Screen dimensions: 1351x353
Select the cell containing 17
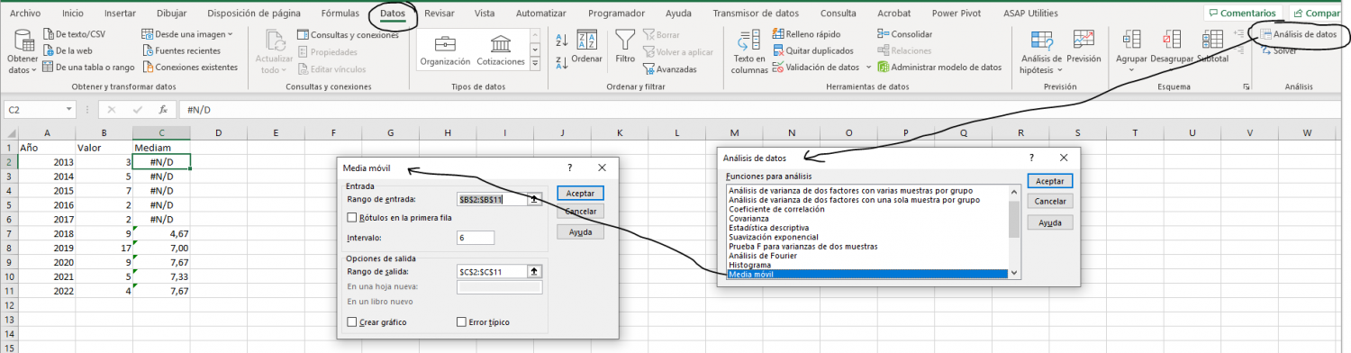click(x=104, y=248)
